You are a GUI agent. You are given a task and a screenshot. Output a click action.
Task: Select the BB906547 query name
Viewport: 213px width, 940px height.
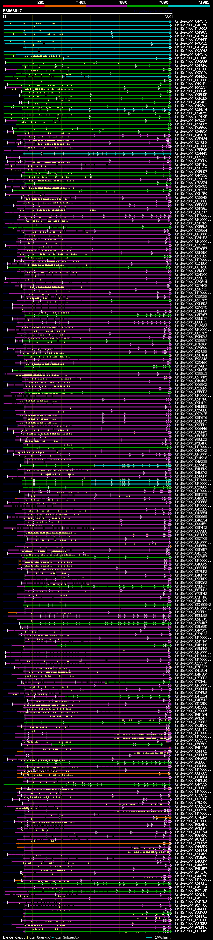coord(12,11)
